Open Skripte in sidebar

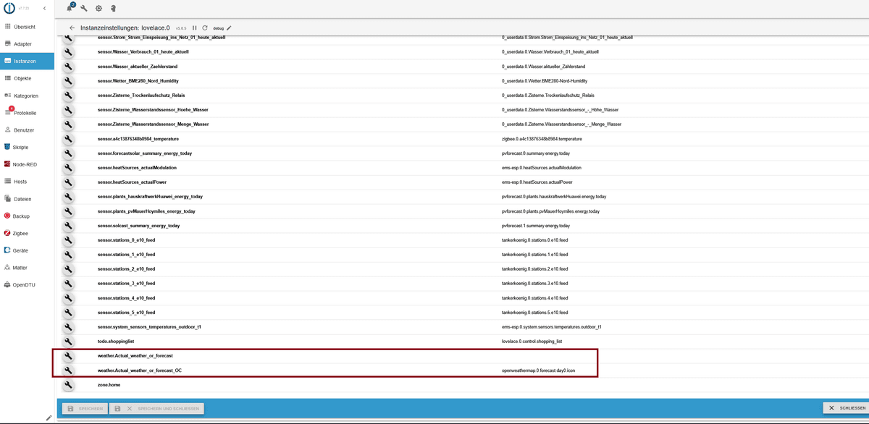27,147
